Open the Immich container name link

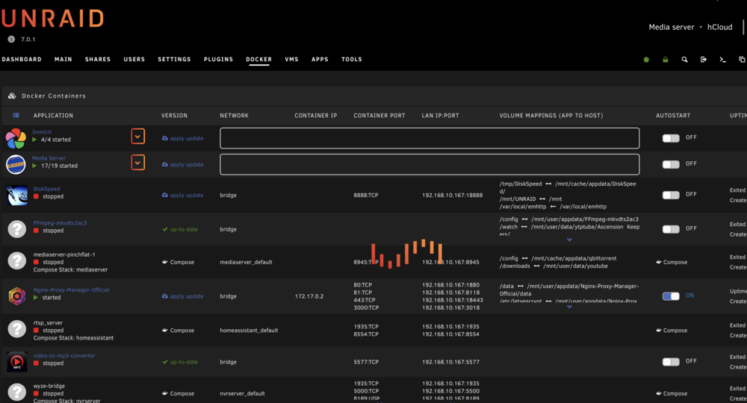[42, 132]
